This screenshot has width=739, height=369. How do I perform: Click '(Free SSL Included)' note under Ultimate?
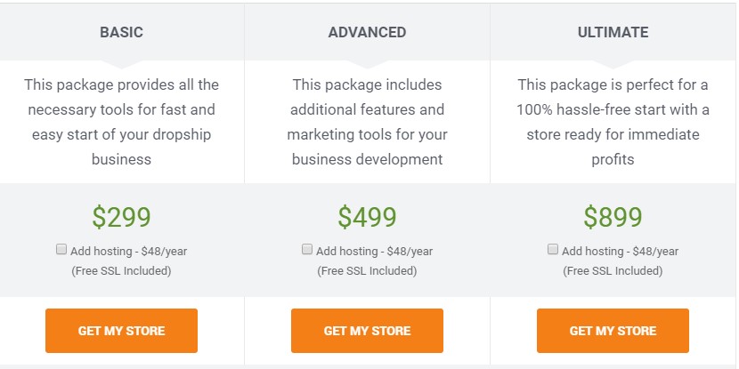[613, 270]
